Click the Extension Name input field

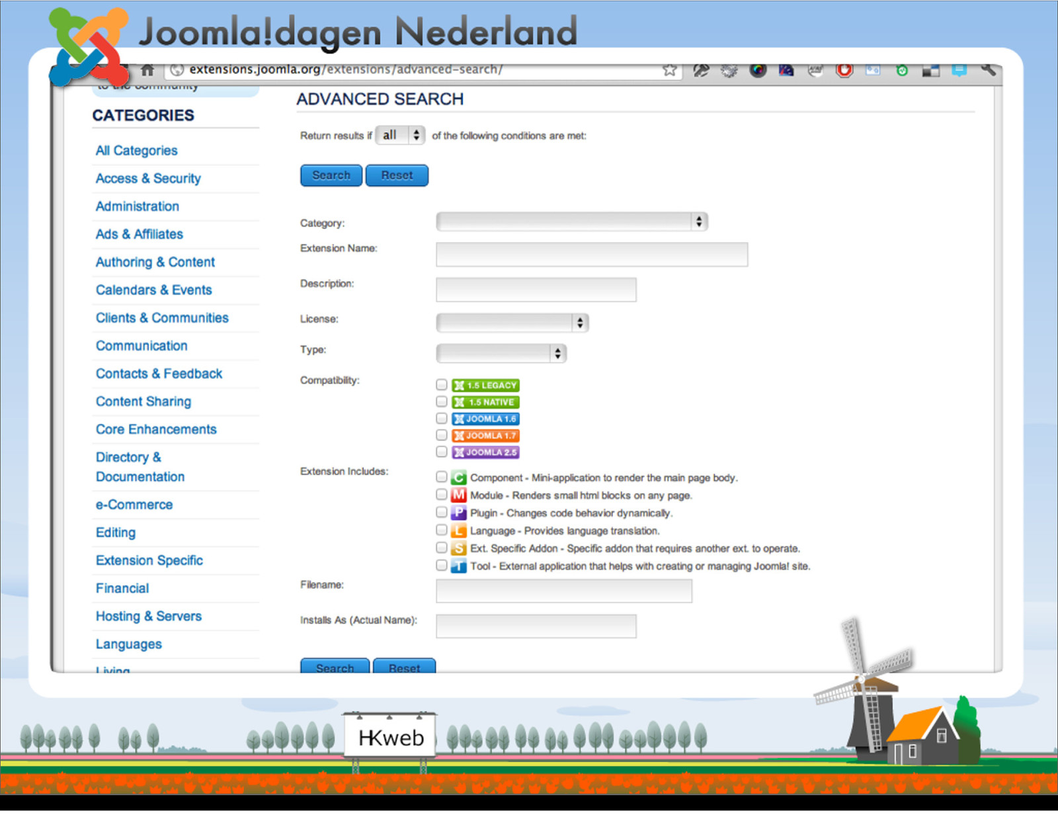coord(592,255)
